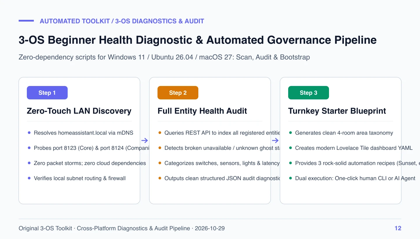Click the 'AUTOMATED TOOLKIT / 3-OS DIAGNOSTICS & AUDIT' label

[122, 21]
